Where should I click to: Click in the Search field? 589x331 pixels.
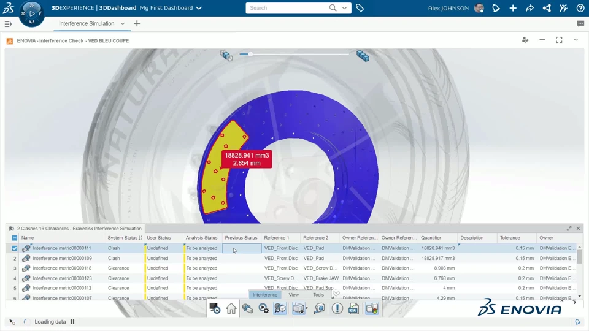coord(287,8)
